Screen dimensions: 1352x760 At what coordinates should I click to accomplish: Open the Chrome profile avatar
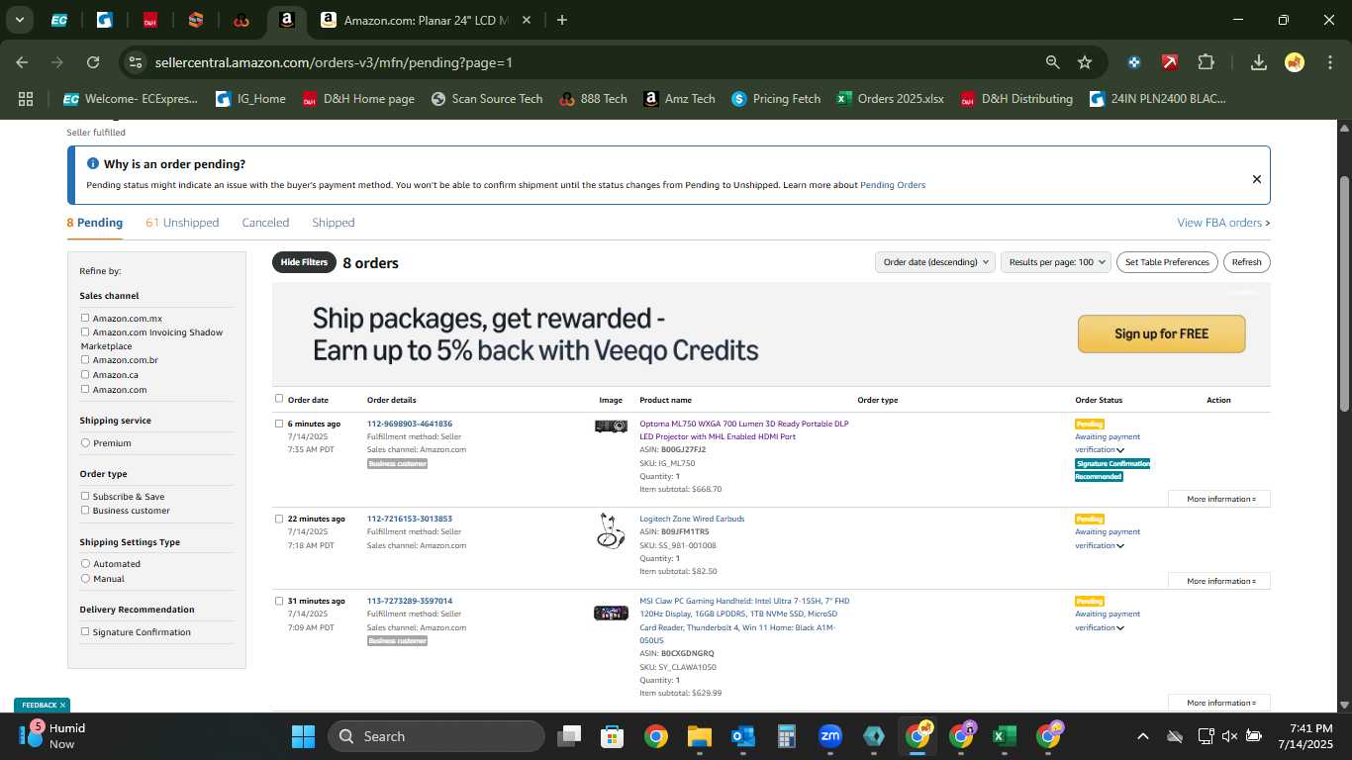tap(1295, 62)
